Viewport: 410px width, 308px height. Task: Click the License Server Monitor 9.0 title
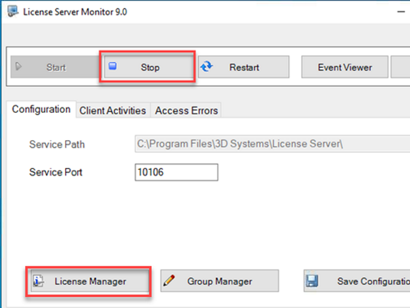75,12
